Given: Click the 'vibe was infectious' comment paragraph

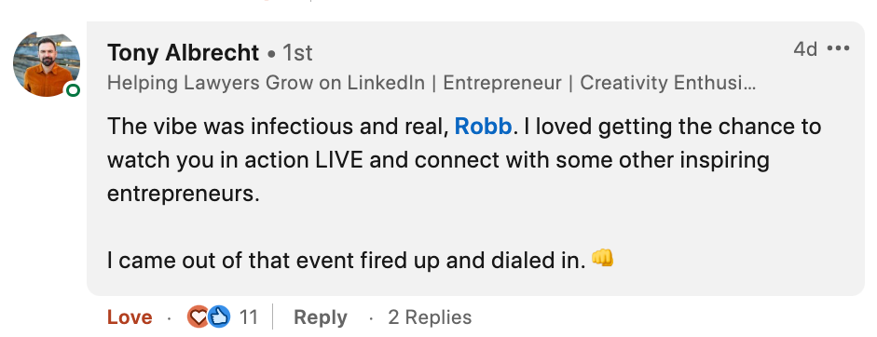Looking at the screenshot, I should [464, 160].
